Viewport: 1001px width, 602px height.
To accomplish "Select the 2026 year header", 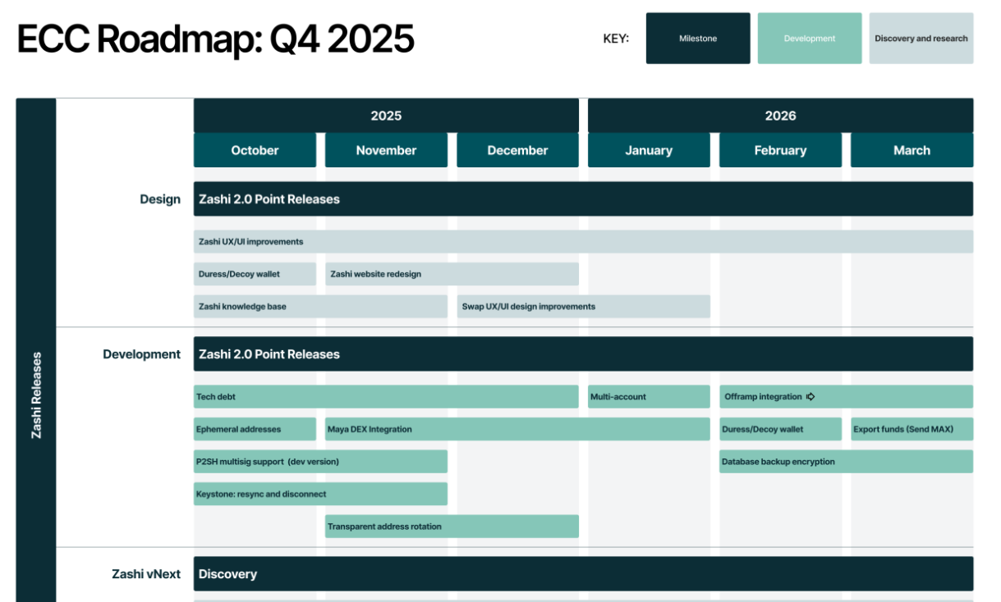I will (781, 116).
